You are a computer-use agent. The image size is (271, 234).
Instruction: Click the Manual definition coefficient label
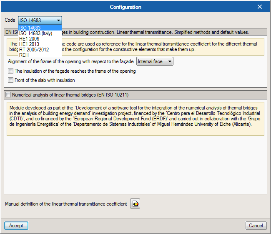coord(66,204)
